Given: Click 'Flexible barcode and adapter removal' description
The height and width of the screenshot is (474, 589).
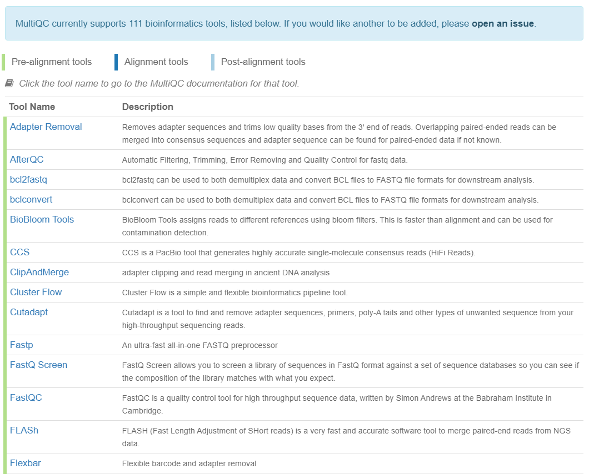Looking at the screenshot, I should [189, 463].
